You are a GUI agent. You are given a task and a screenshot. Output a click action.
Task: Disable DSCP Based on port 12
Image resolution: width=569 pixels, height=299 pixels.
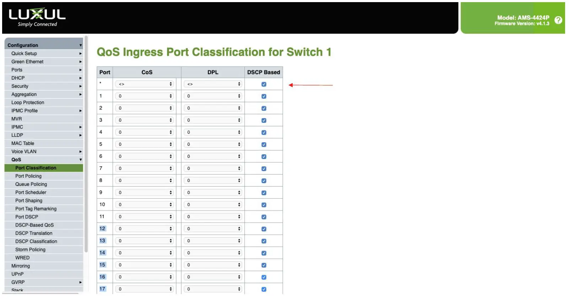(264, 229)
